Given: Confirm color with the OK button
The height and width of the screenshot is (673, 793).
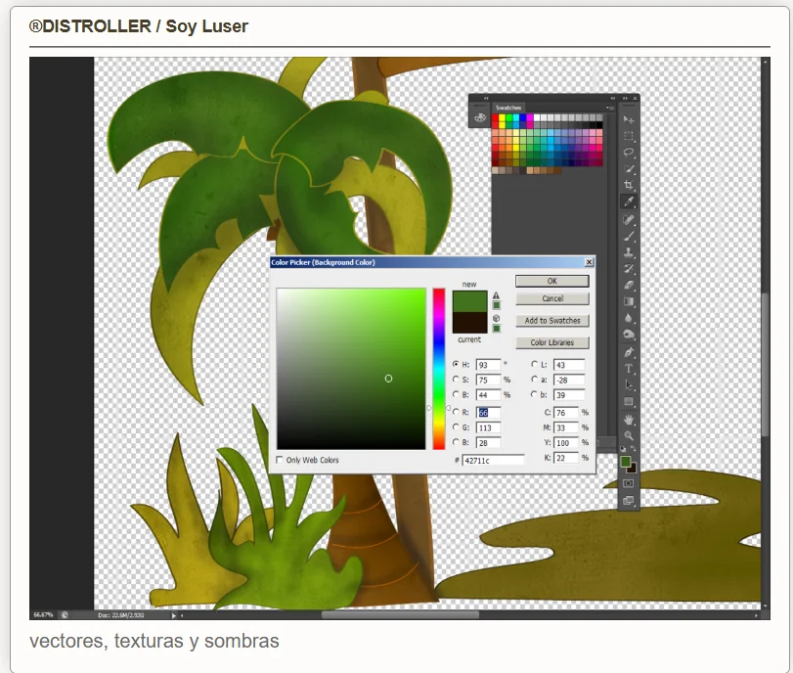Looking at the screenshot, I should coord(552,281).
